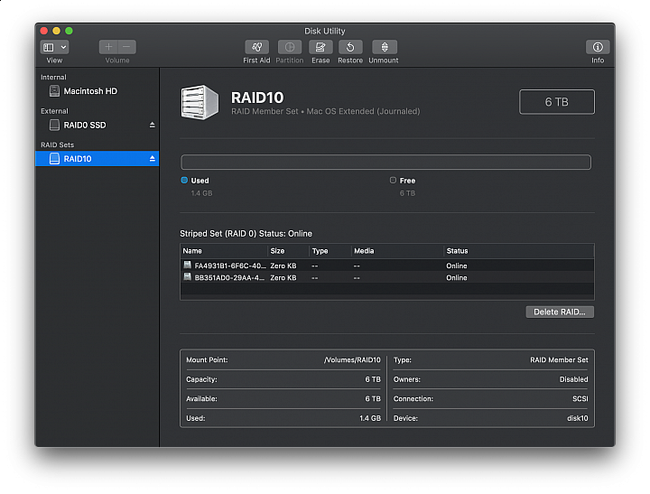Click the RAID Sets section header
The image size is (650, 494).
57,144
